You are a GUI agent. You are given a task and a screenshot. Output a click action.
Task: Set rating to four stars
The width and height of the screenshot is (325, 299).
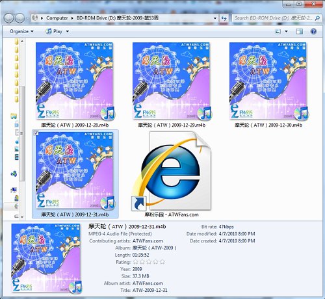click(155, 262)
